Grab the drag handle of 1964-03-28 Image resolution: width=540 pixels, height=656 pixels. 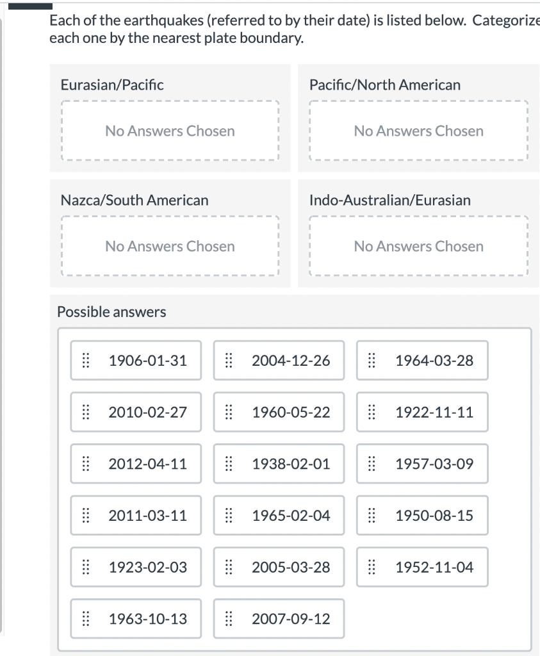point(372,360)
